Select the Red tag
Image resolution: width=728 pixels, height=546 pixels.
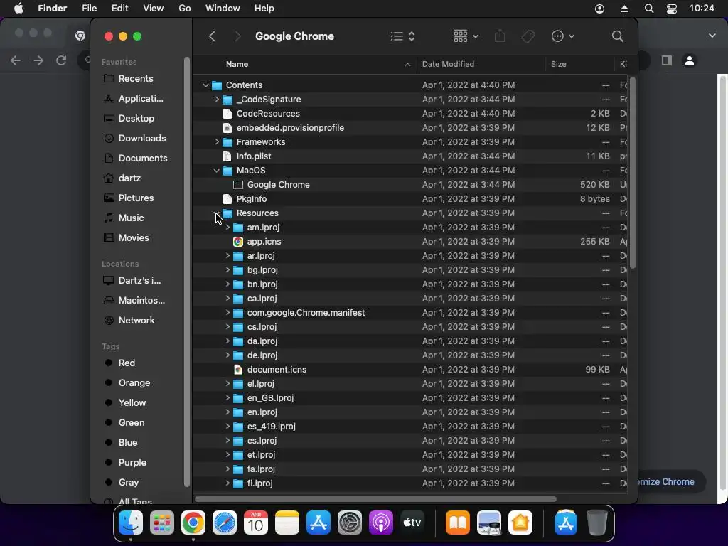point(127,363)
